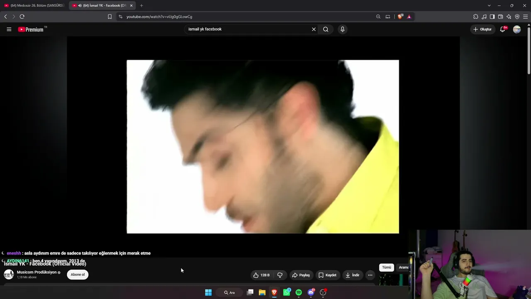Download the video with İndir
The height and width of the screenshot is (299, 531).
[352, 275]
